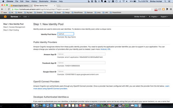173x108 pixels.
Task: Open a new tab with the new-tab button
Action: pyautogui.click(x=58, y=6)
